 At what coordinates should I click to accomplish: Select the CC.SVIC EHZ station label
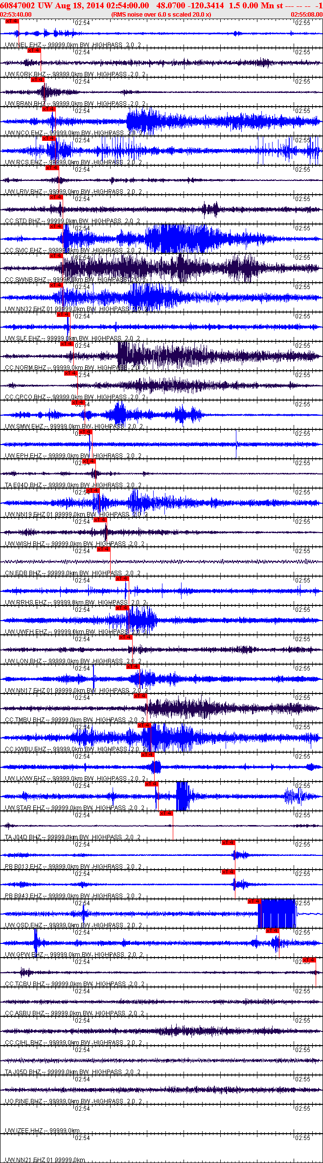pos(23,250)
